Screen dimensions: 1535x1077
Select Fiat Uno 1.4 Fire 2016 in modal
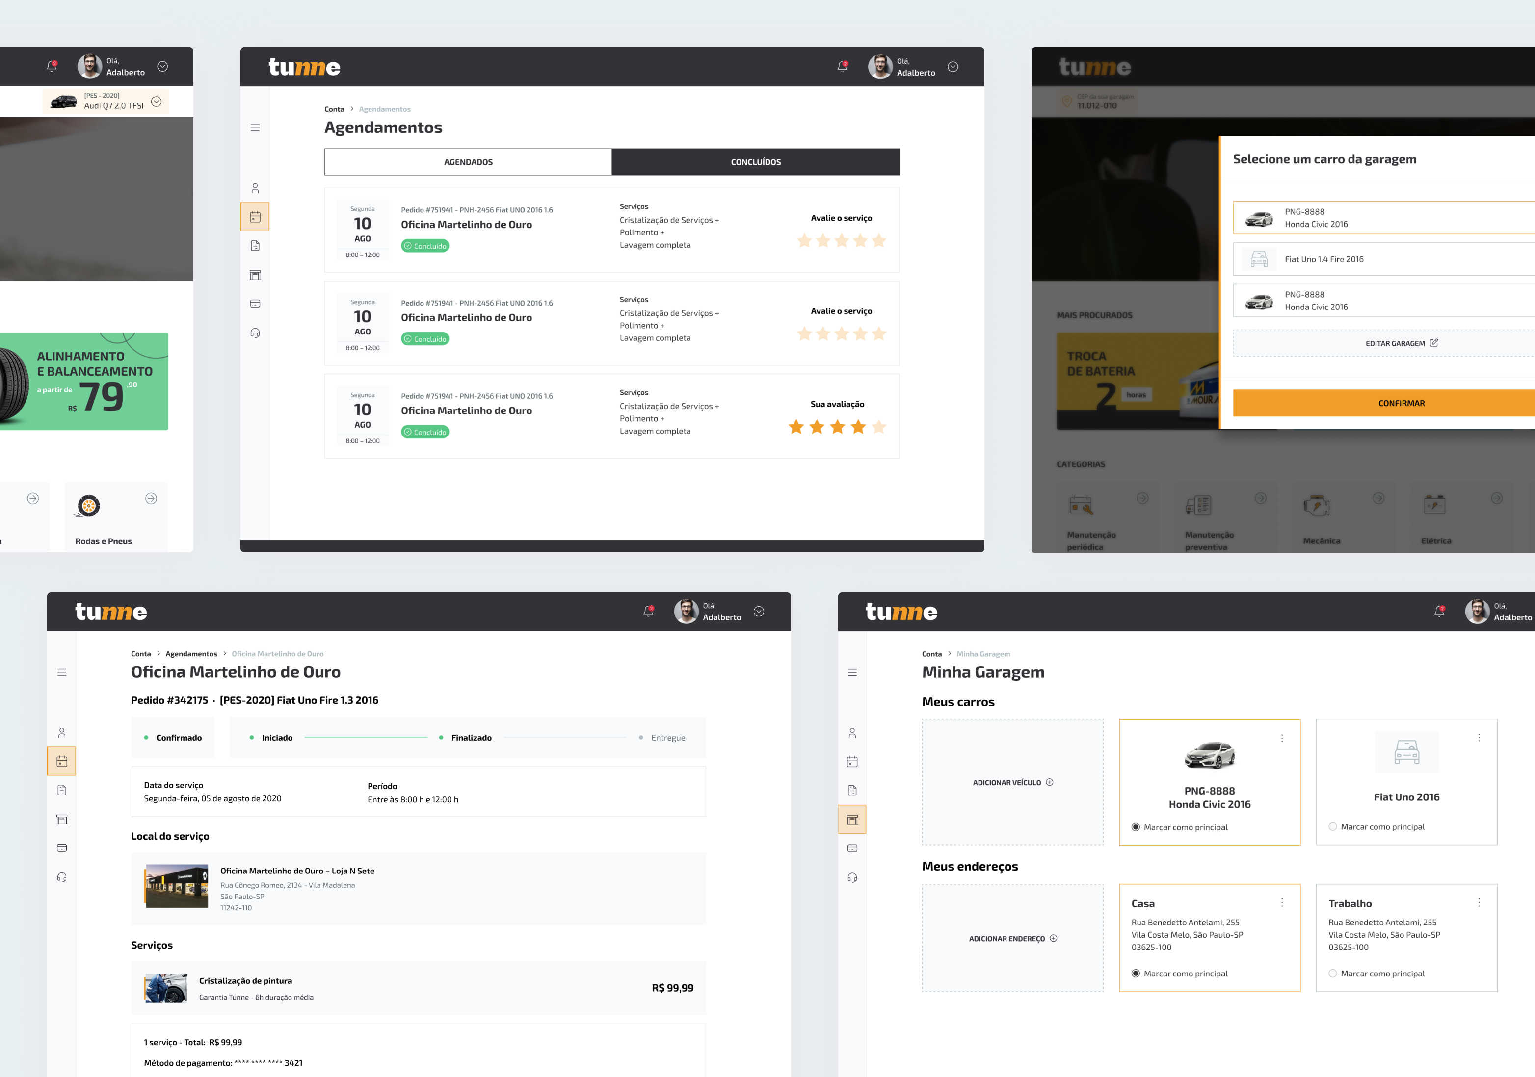pyautogui.click(x=1384, y=259)
